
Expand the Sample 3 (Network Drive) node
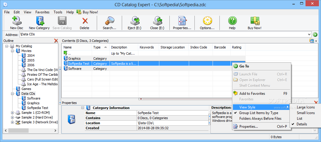click(12, 122)
